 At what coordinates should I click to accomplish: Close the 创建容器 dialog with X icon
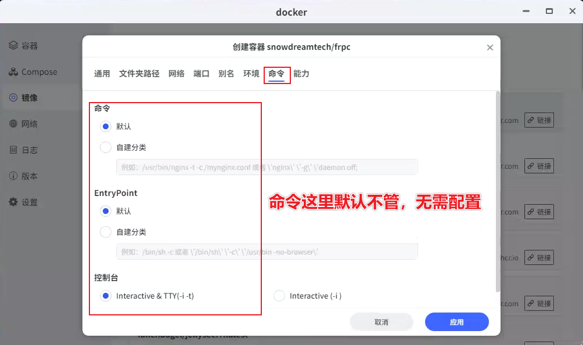[490, 48]
